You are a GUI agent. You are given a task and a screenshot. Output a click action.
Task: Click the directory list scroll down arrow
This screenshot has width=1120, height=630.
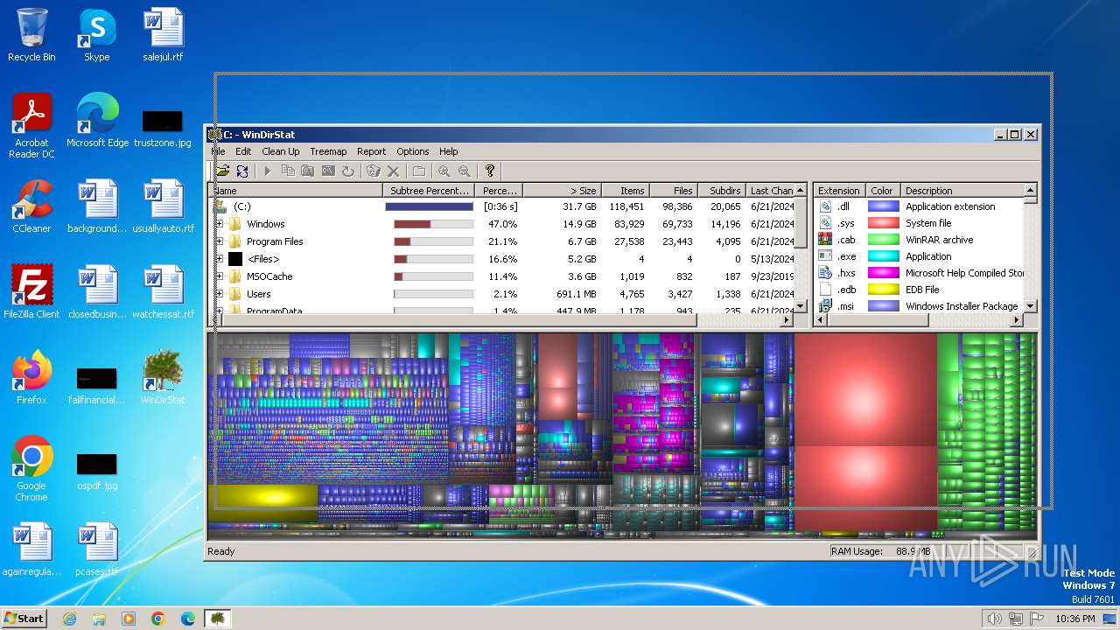click(800, 306)
